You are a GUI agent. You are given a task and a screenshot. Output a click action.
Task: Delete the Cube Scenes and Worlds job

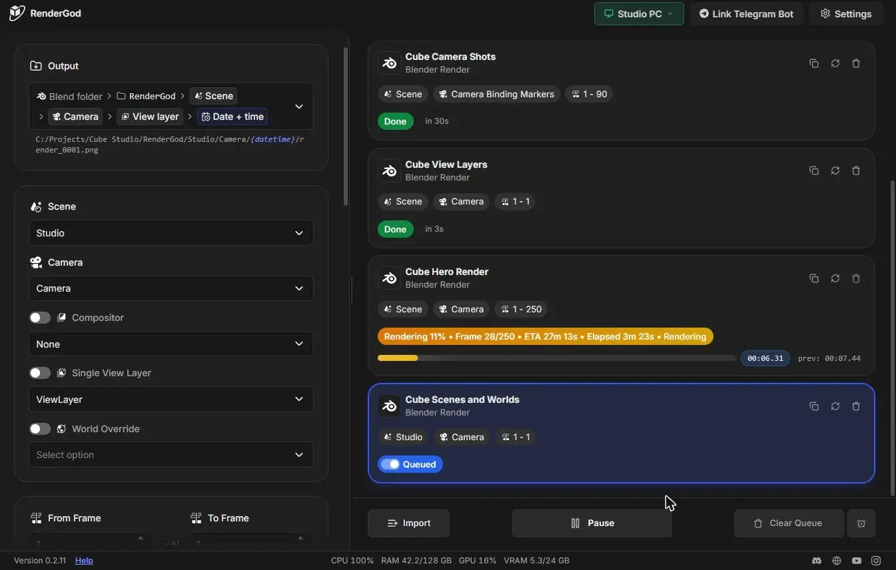click(856, 406)
